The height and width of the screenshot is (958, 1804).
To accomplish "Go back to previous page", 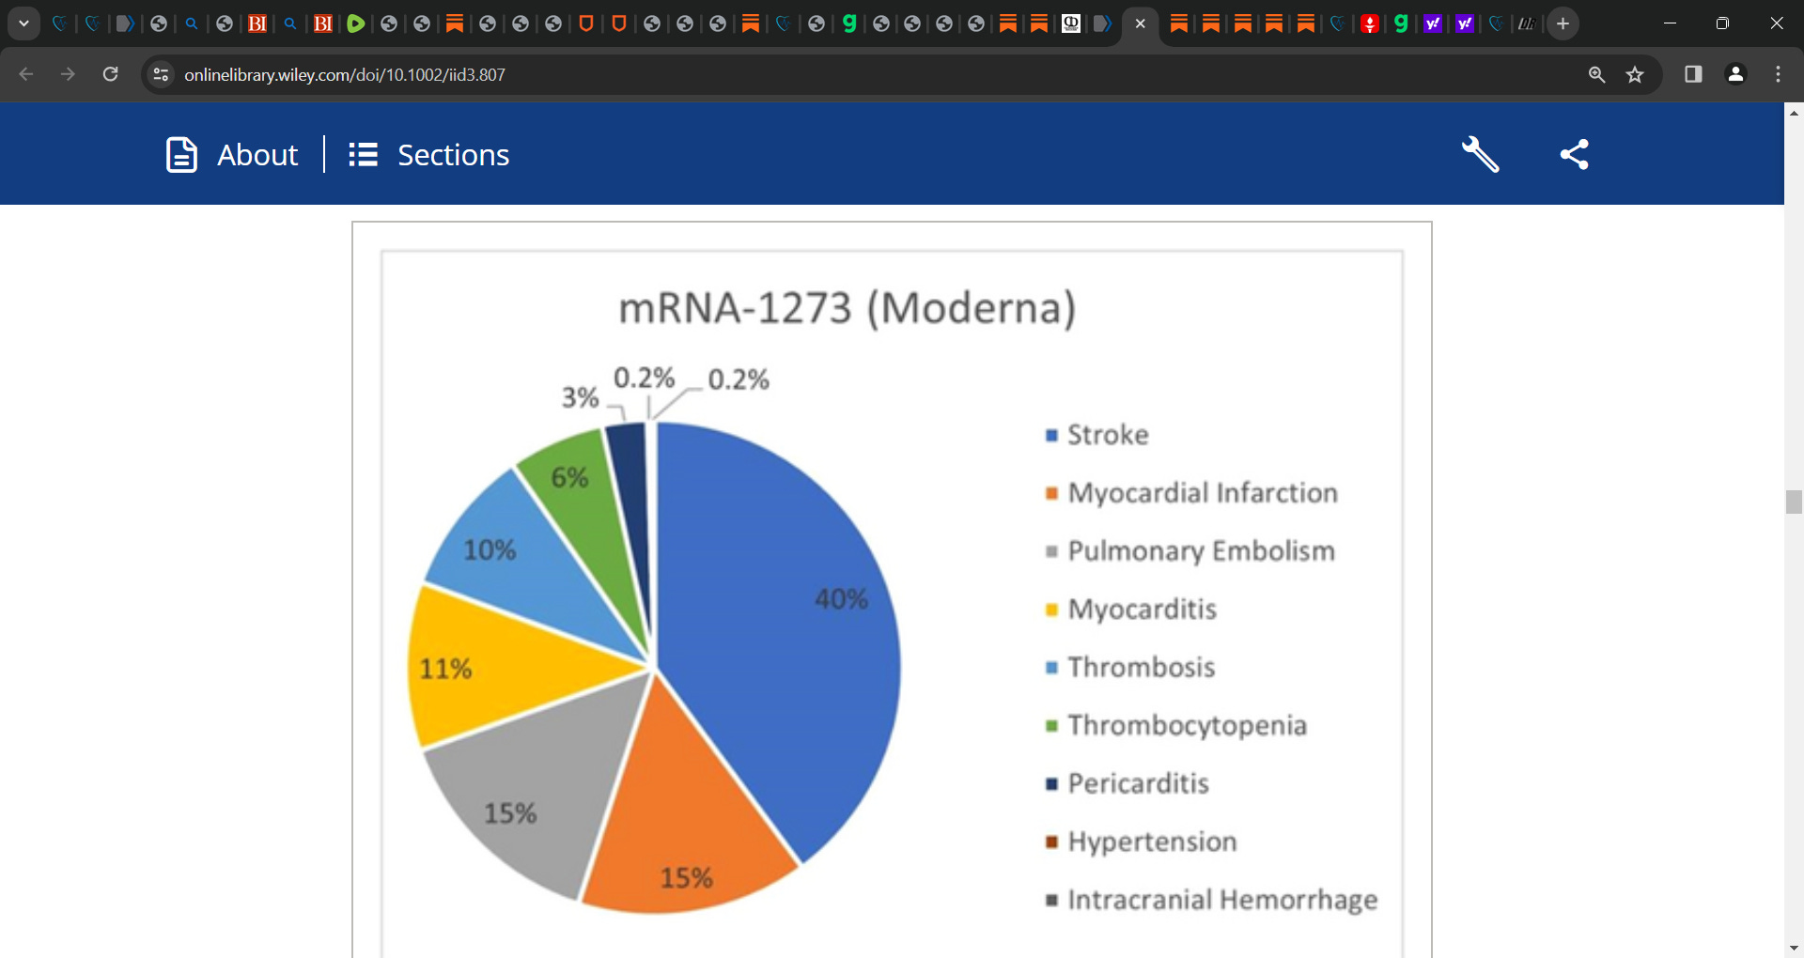I will [x=26, y=74].
